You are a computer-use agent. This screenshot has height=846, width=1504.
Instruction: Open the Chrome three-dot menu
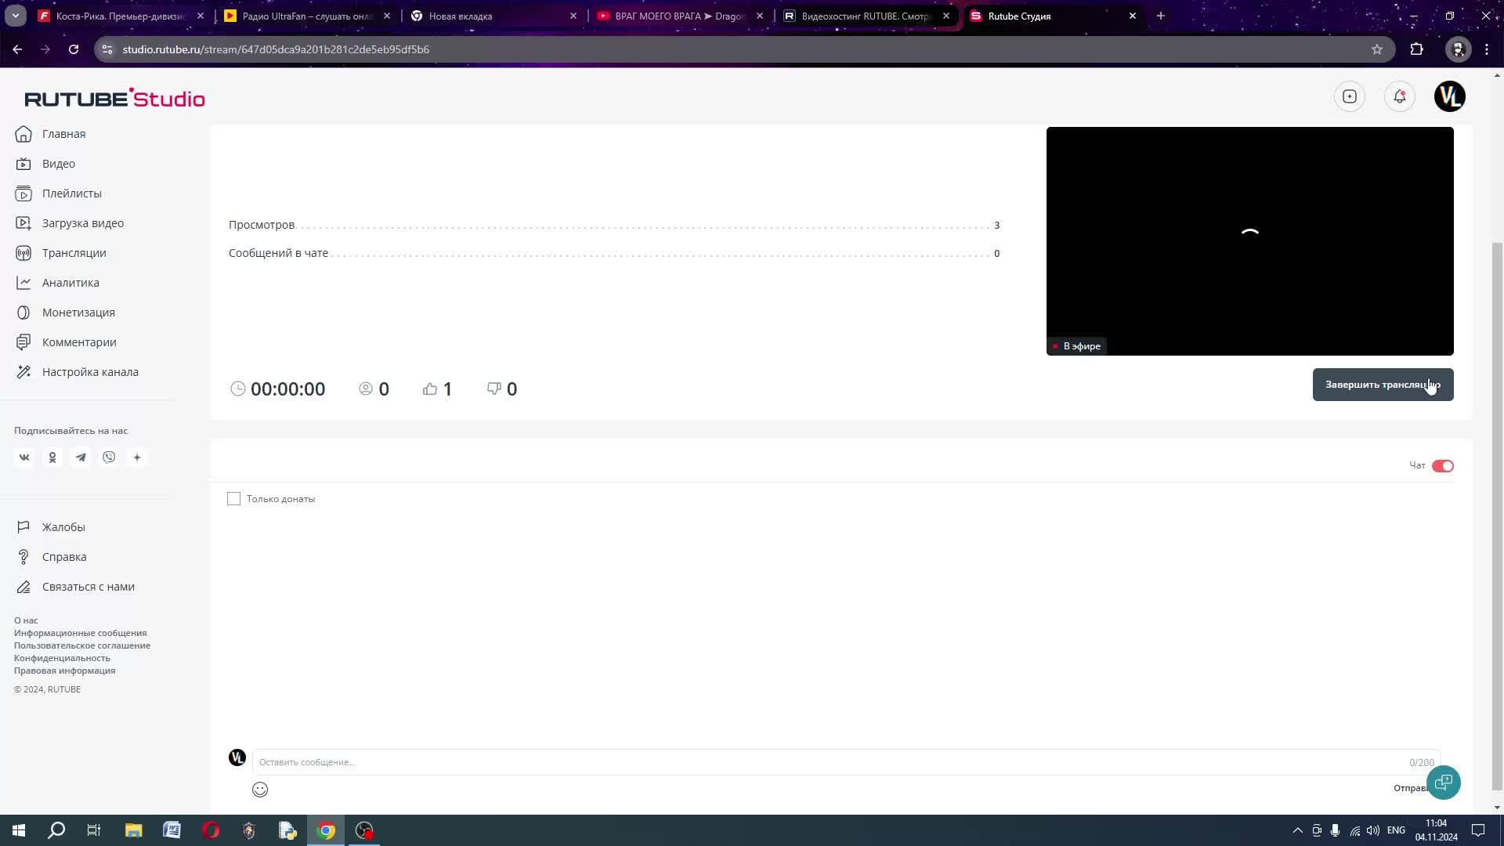[1487, 49]
